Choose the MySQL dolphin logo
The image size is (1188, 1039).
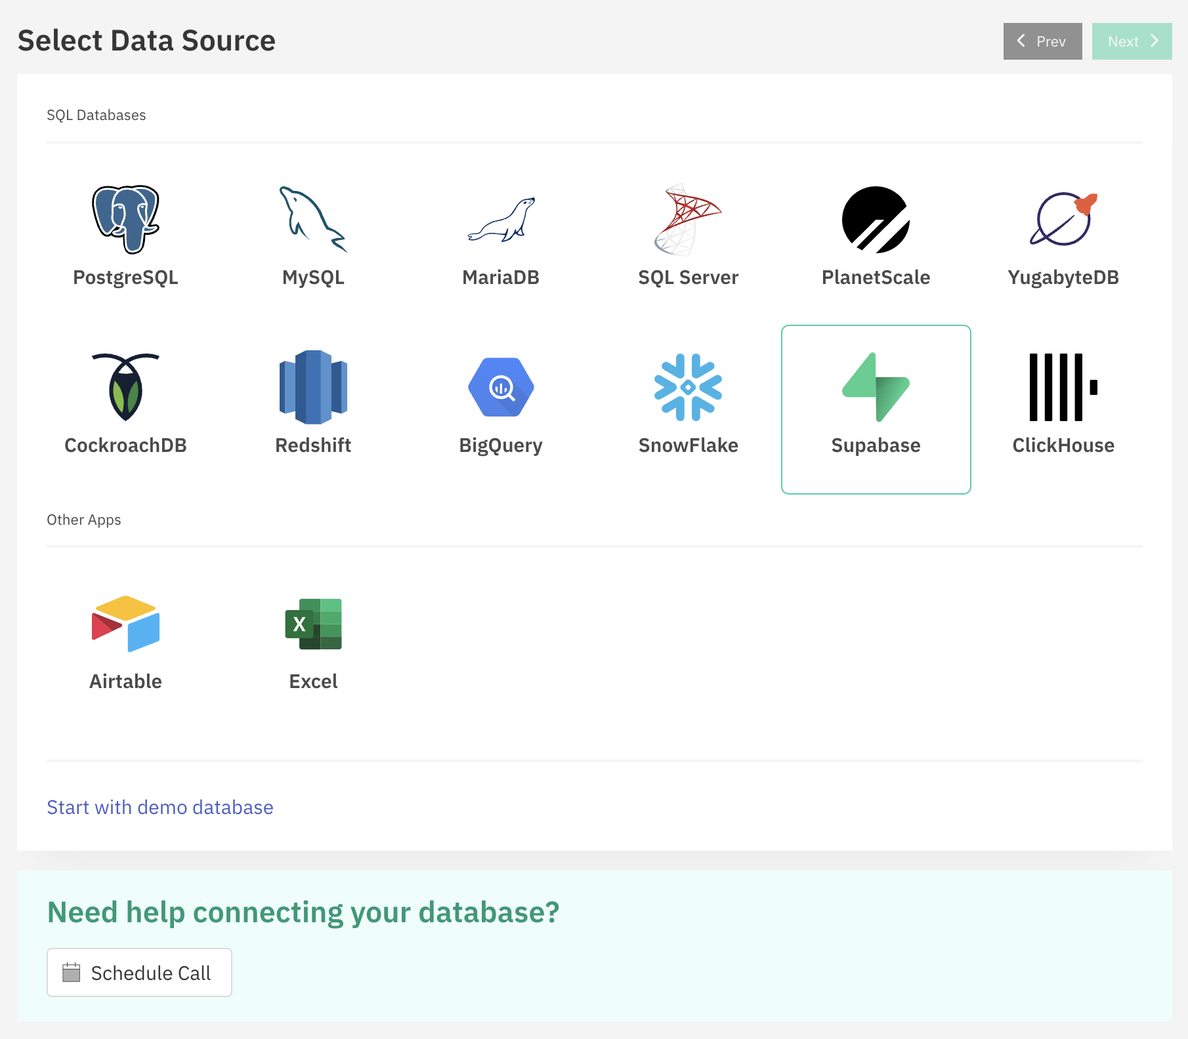(313, 219)
